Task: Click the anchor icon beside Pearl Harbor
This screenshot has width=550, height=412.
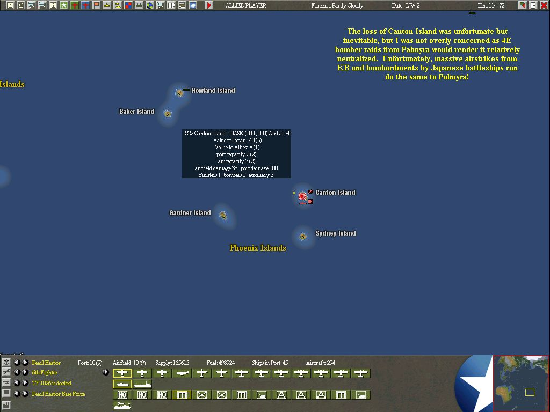Action: 6,362
